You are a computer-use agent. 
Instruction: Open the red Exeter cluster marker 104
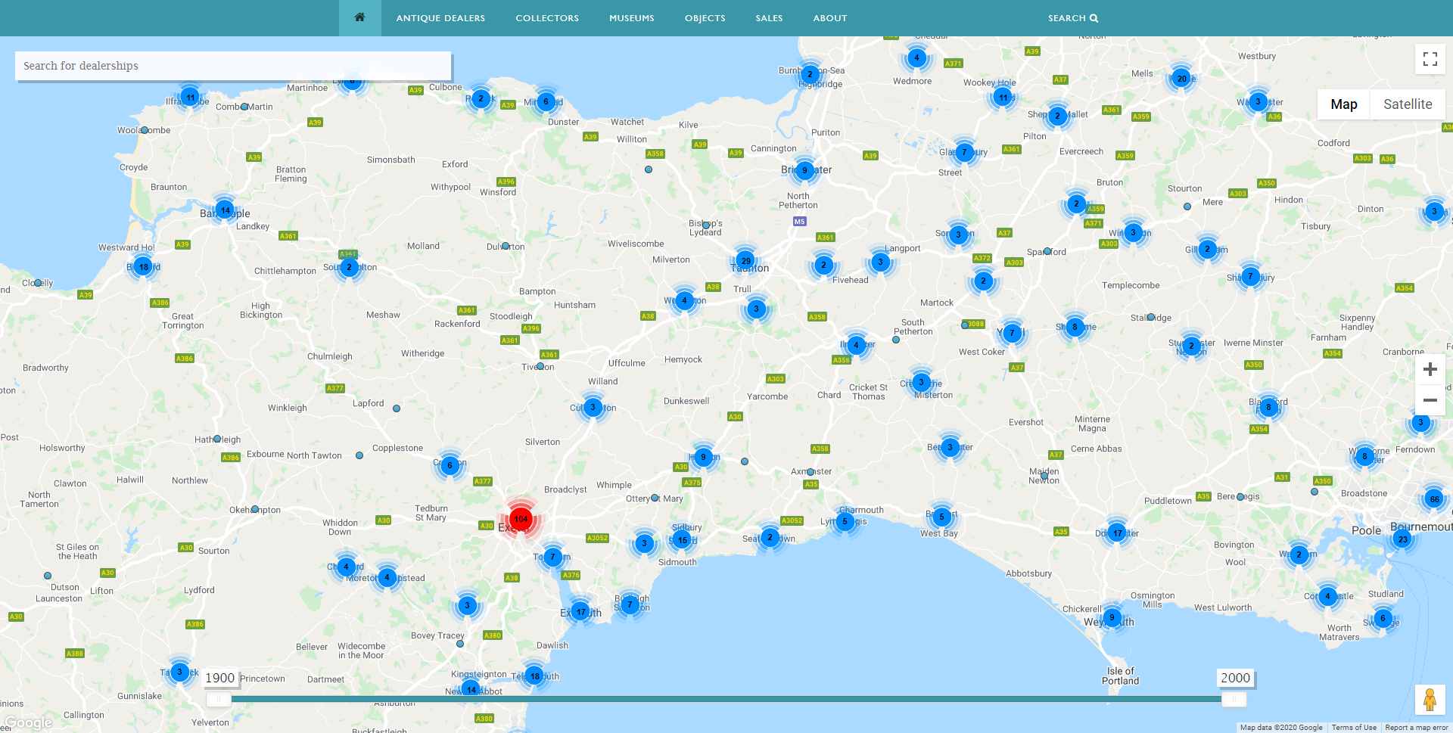(x=521, y=519)
